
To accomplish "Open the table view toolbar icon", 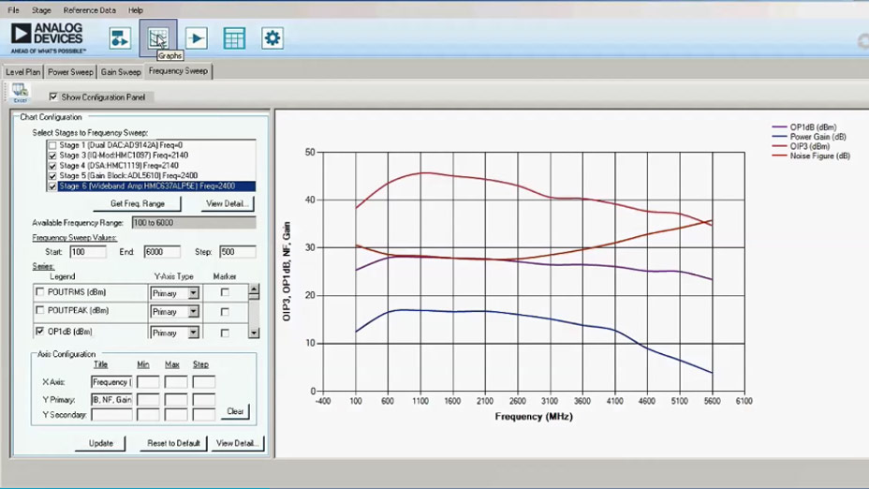I will point(234,38).
